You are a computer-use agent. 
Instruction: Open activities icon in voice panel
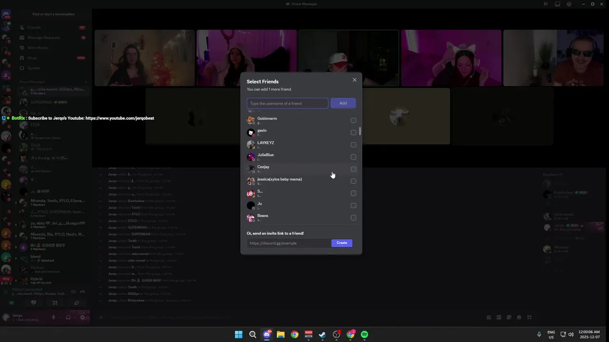(55, 303)
